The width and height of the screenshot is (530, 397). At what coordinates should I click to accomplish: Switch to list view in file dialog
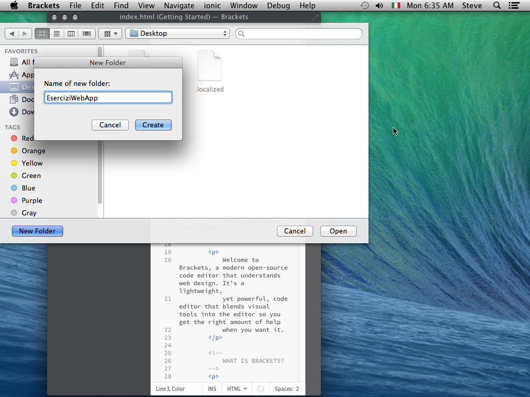click(x=57, y=34)
